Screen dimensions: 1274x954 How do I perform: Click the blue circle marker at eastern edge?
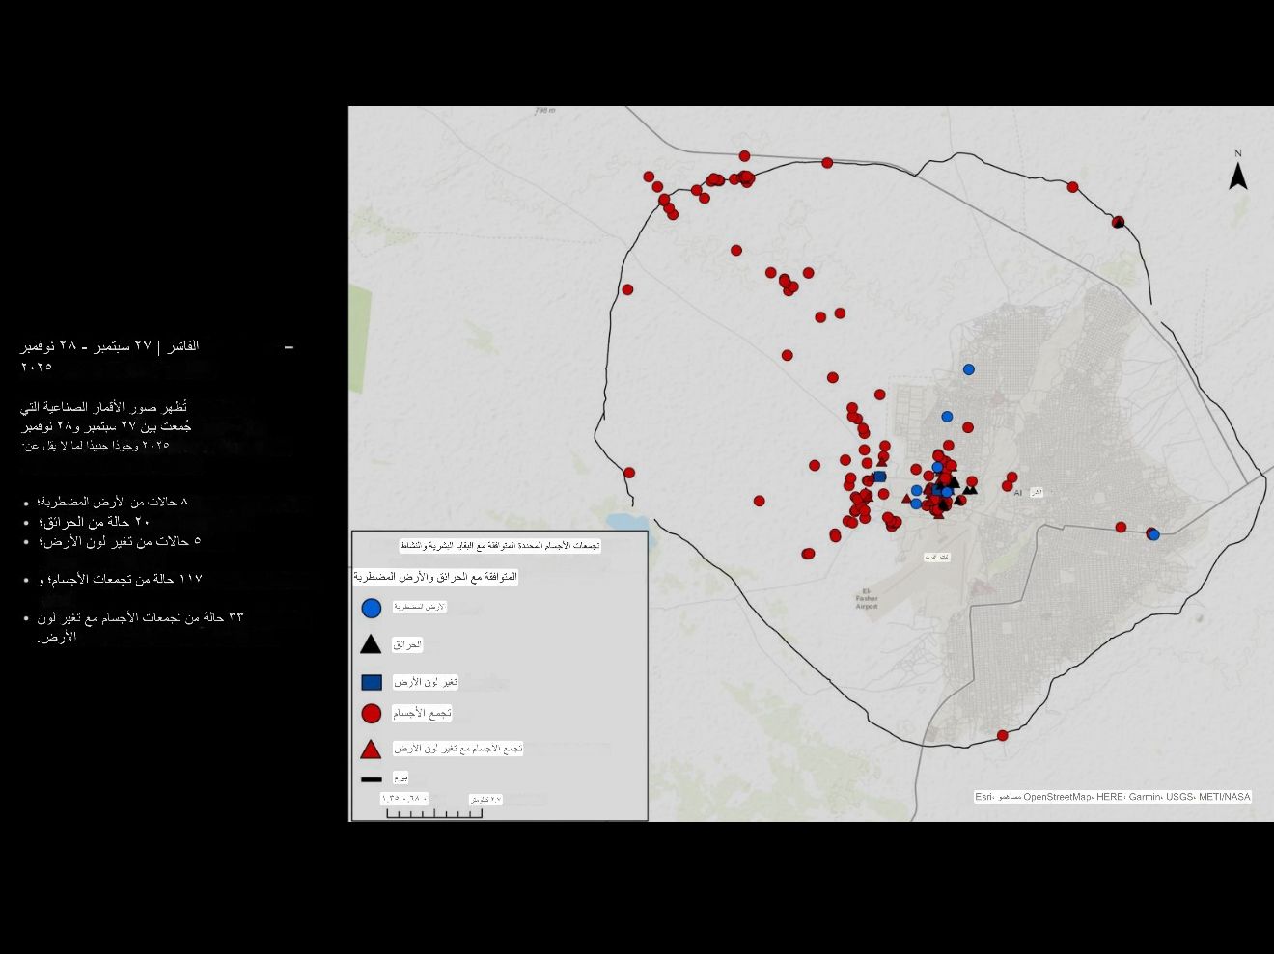1153,534
